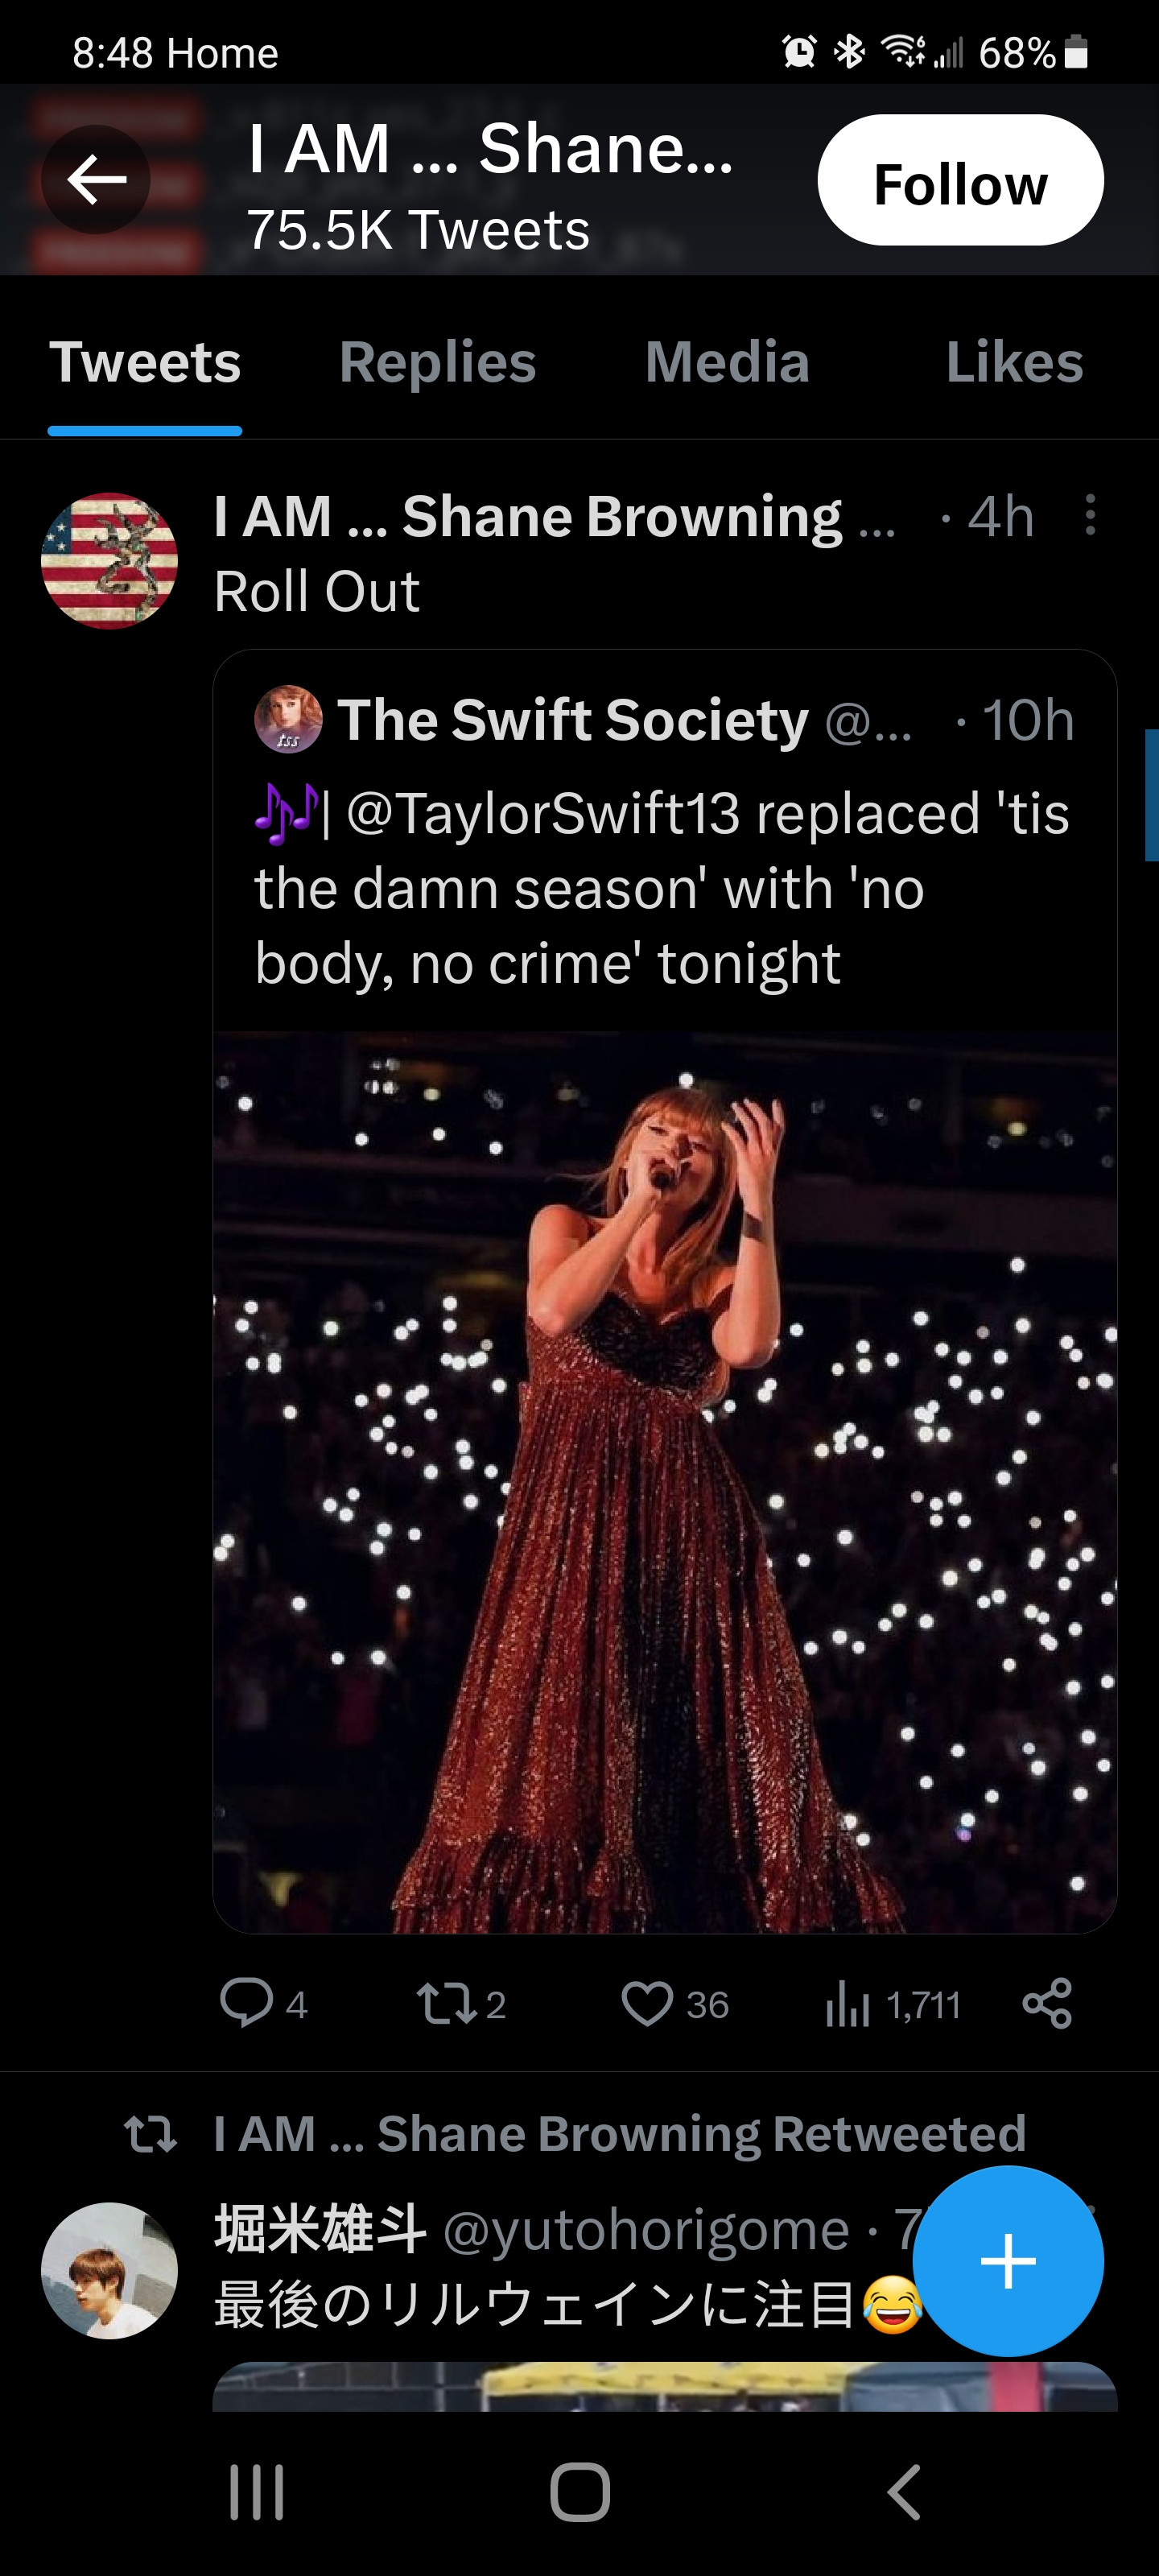Screen dimensions: 1159x2576
Task: Open the Taylor Swift concert photo
Action: coord(664,1480)
